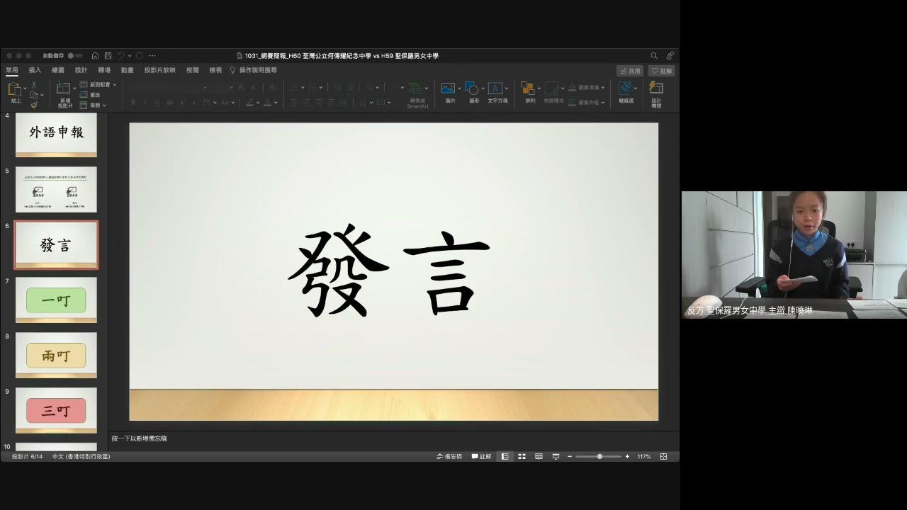
Task: Click the language 中文 (香港特別行政區) indicator
Action: (81, 457)
